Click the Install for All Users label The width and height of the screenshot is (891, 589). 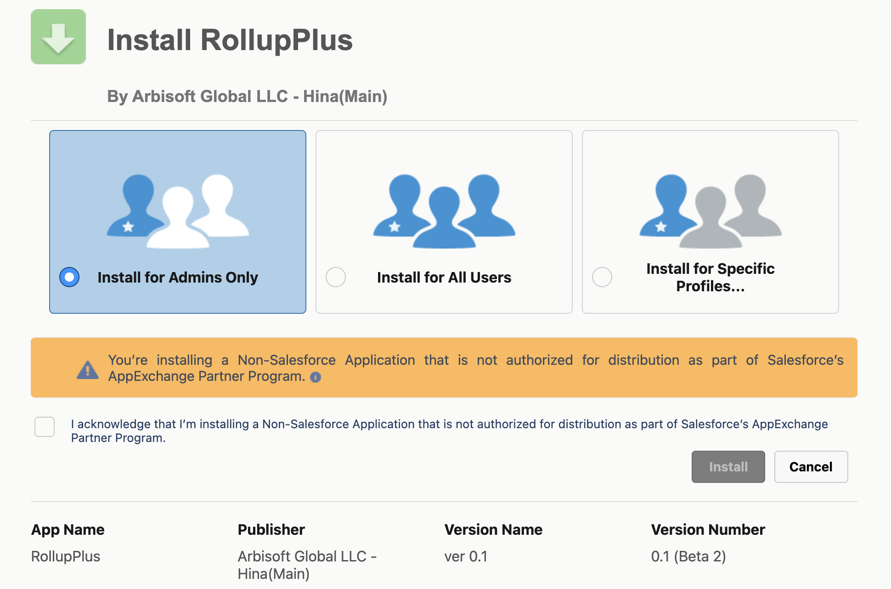(x=444, y=278)
